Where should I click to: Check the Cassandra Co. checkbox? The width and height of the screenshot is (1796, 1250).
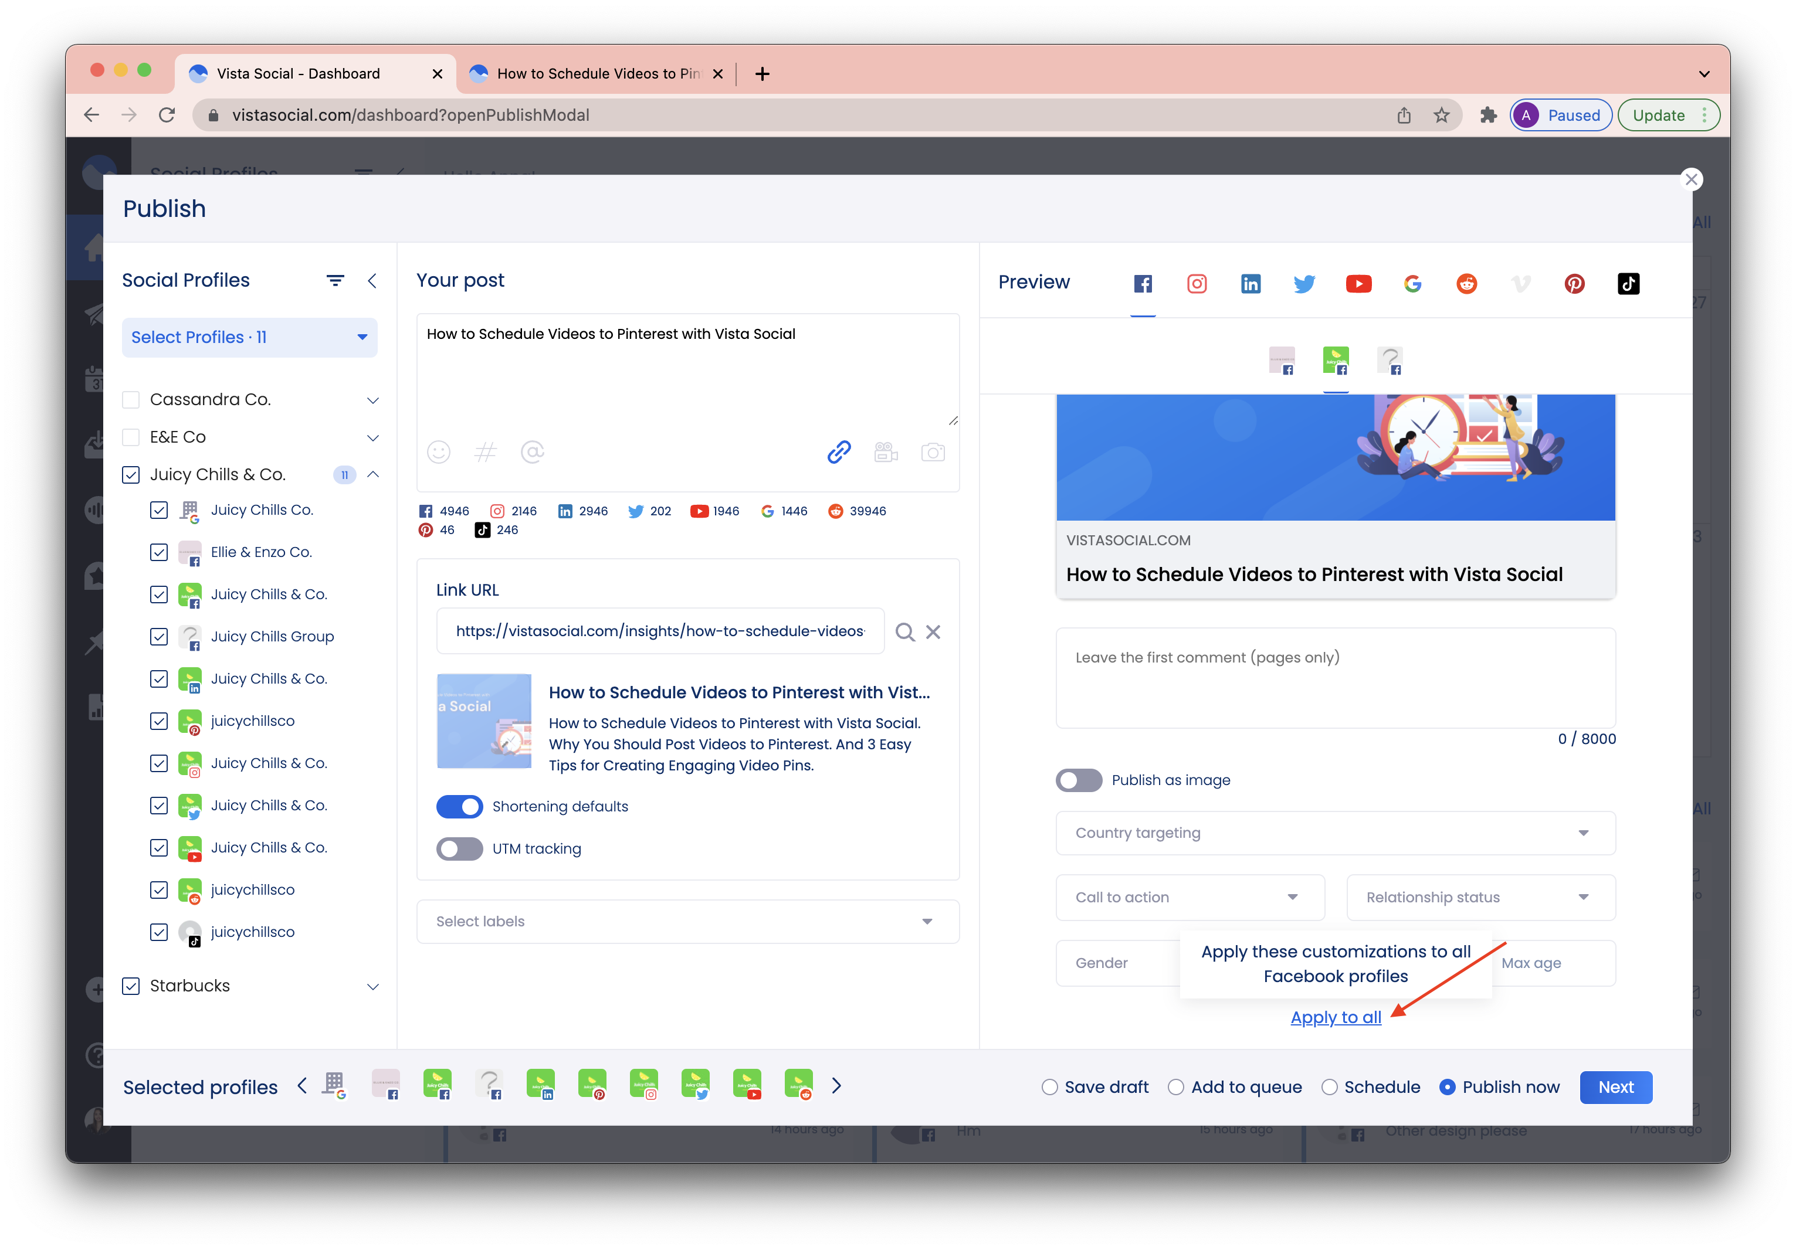(131, 400)
